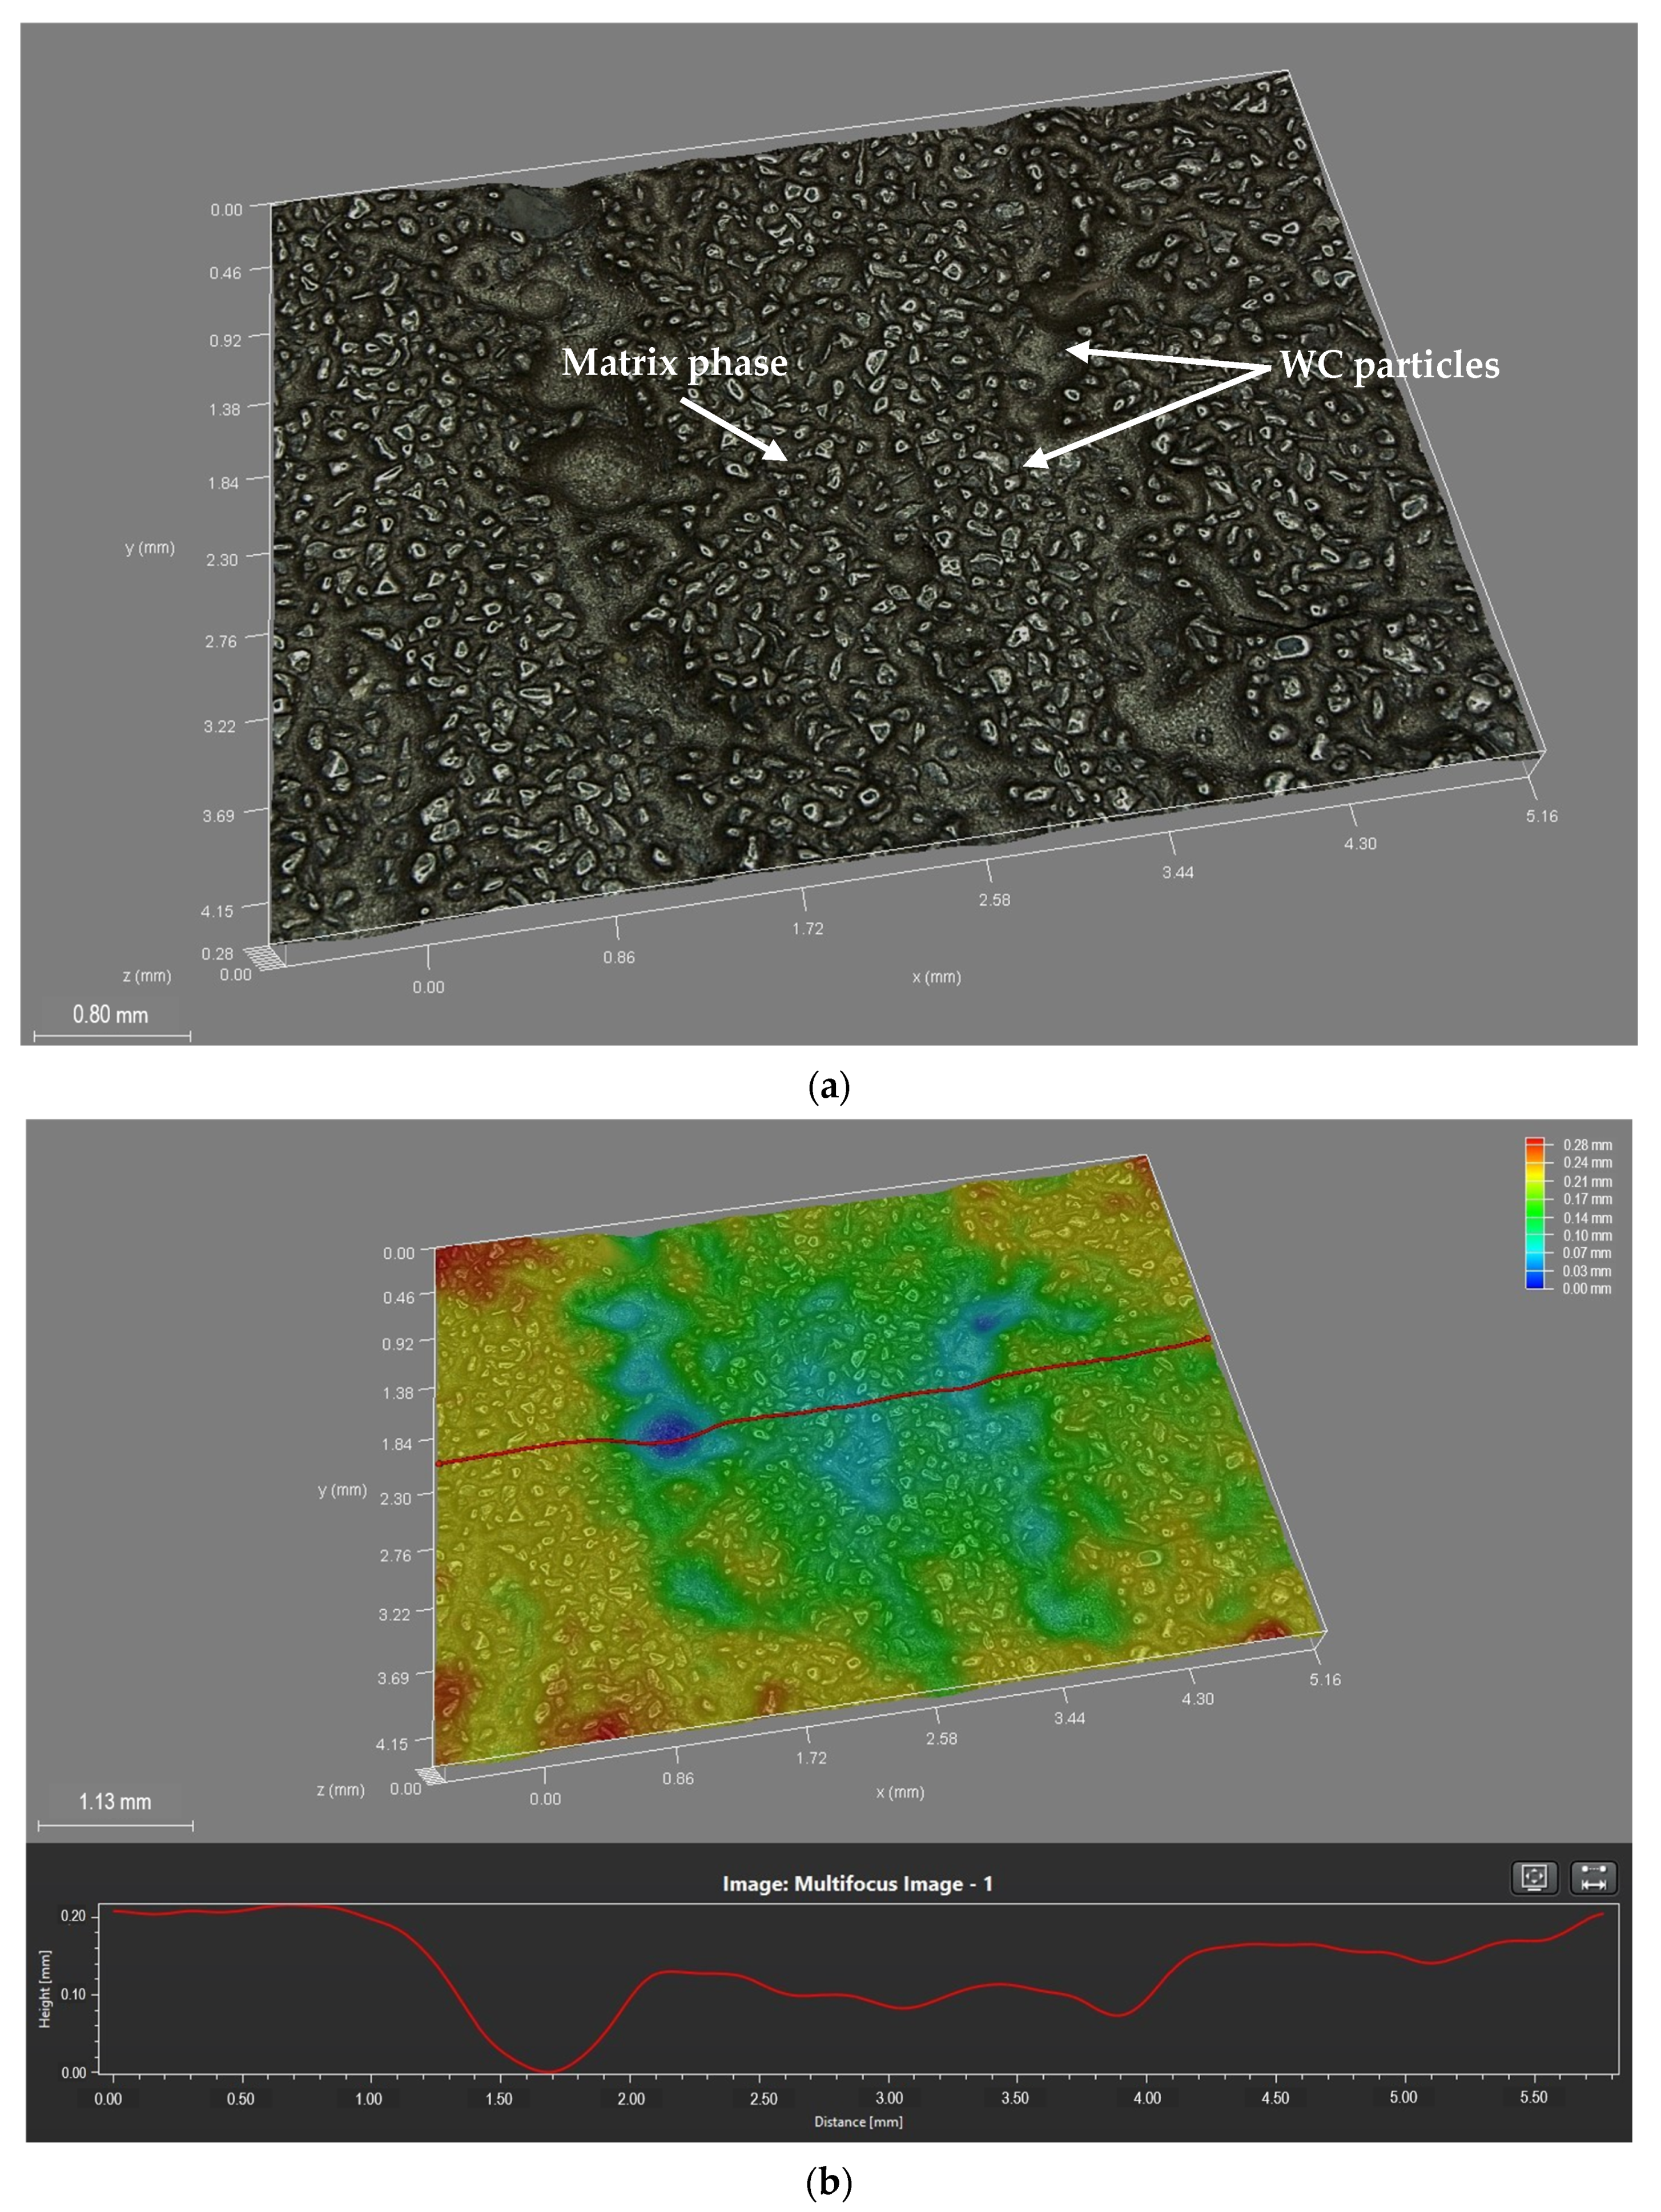This screenshot has height=2212, width=1661.
Task: Click the "x (mm)" label in greyscale 3D view
Action: tap(936, 977)
